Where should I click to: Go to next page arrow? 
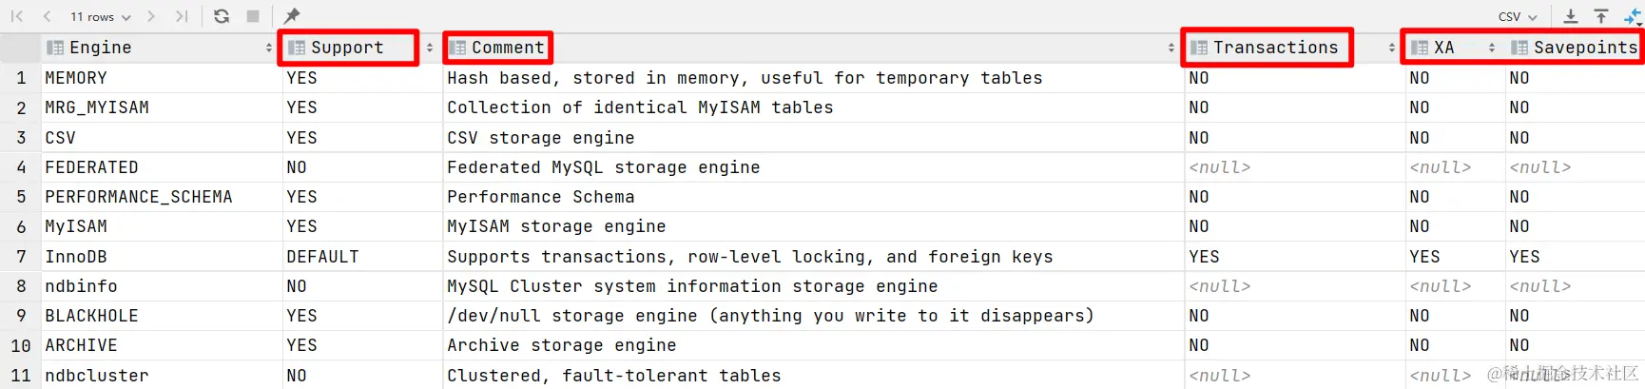(x=152, y=16)
